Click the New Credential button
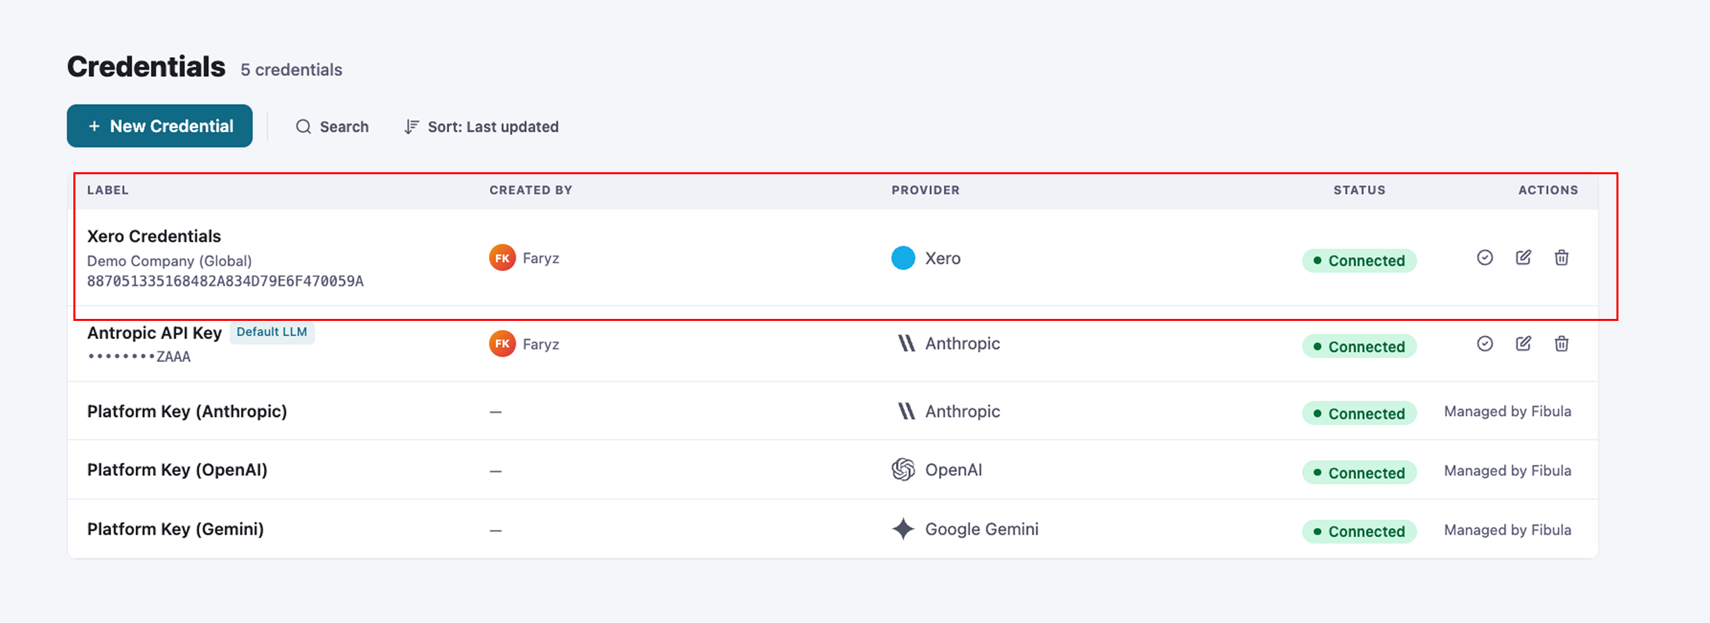This screenshot has width=1710, height=623. pos(160,126)
